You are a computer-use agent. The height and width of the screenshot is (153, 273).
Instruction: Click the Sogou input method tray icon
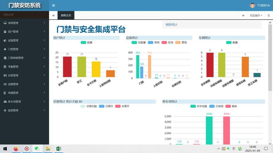[x=240, y=149]
